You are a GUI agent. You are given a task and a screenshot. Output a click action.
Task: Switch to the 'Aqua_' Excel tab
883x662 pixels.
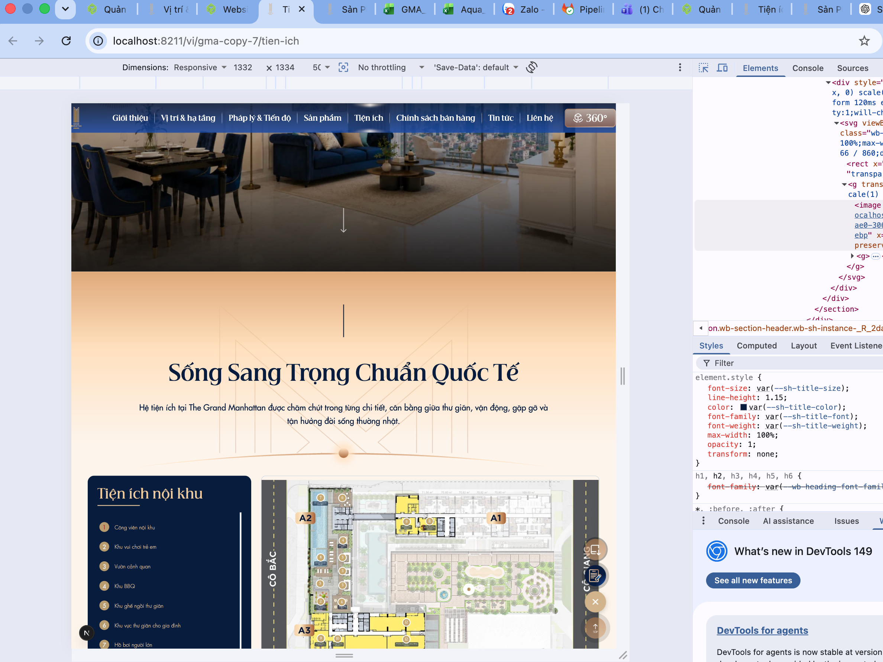[464, 9]
